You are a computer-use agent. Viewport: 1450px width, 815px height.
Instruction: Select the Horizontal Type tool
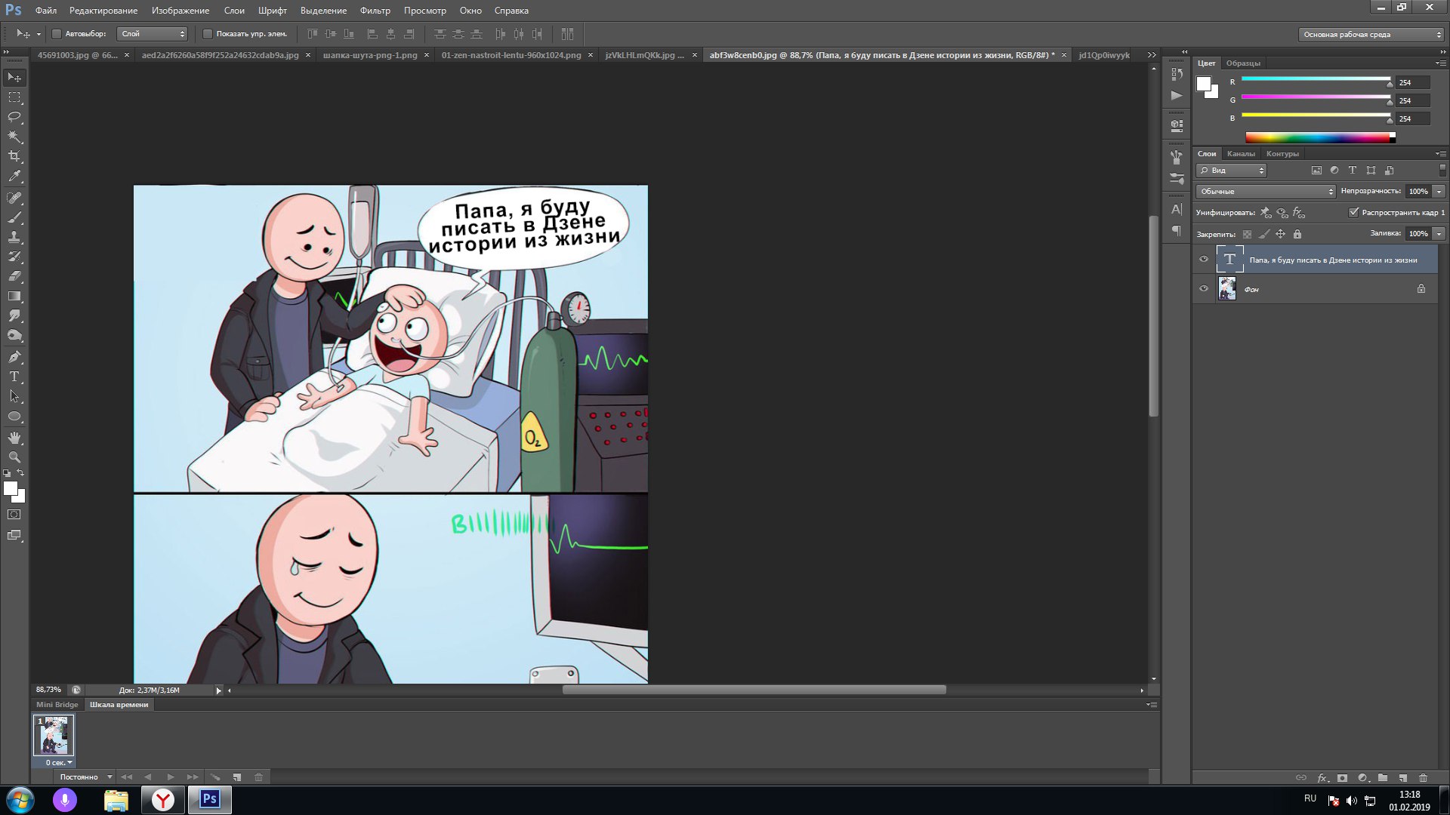[14, 377]
